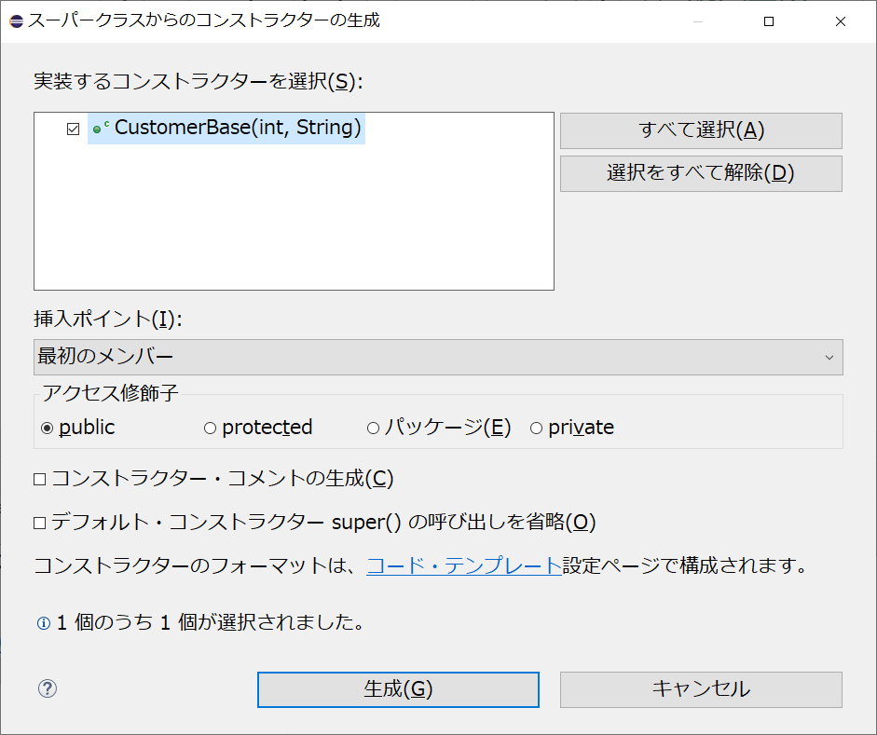Viewport: 877px width, 735px height.
Task: Enable コンストラクター・コメントの生成 option
Action: [x=39, y=478]
